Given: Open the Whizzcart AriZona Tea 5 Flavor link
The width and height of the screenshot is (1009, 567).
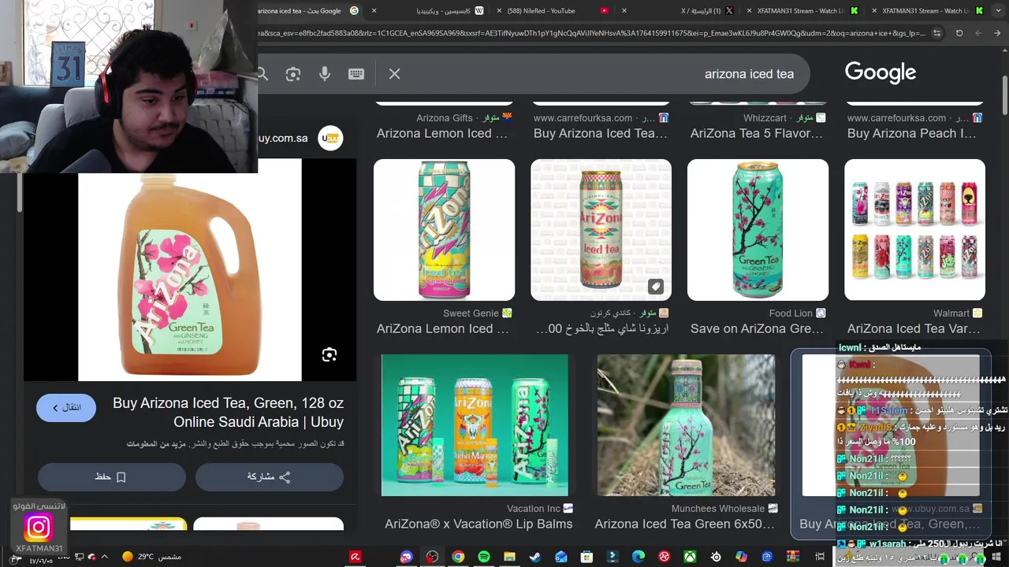Looking at the screenshot, I should [x=757, y=133].
